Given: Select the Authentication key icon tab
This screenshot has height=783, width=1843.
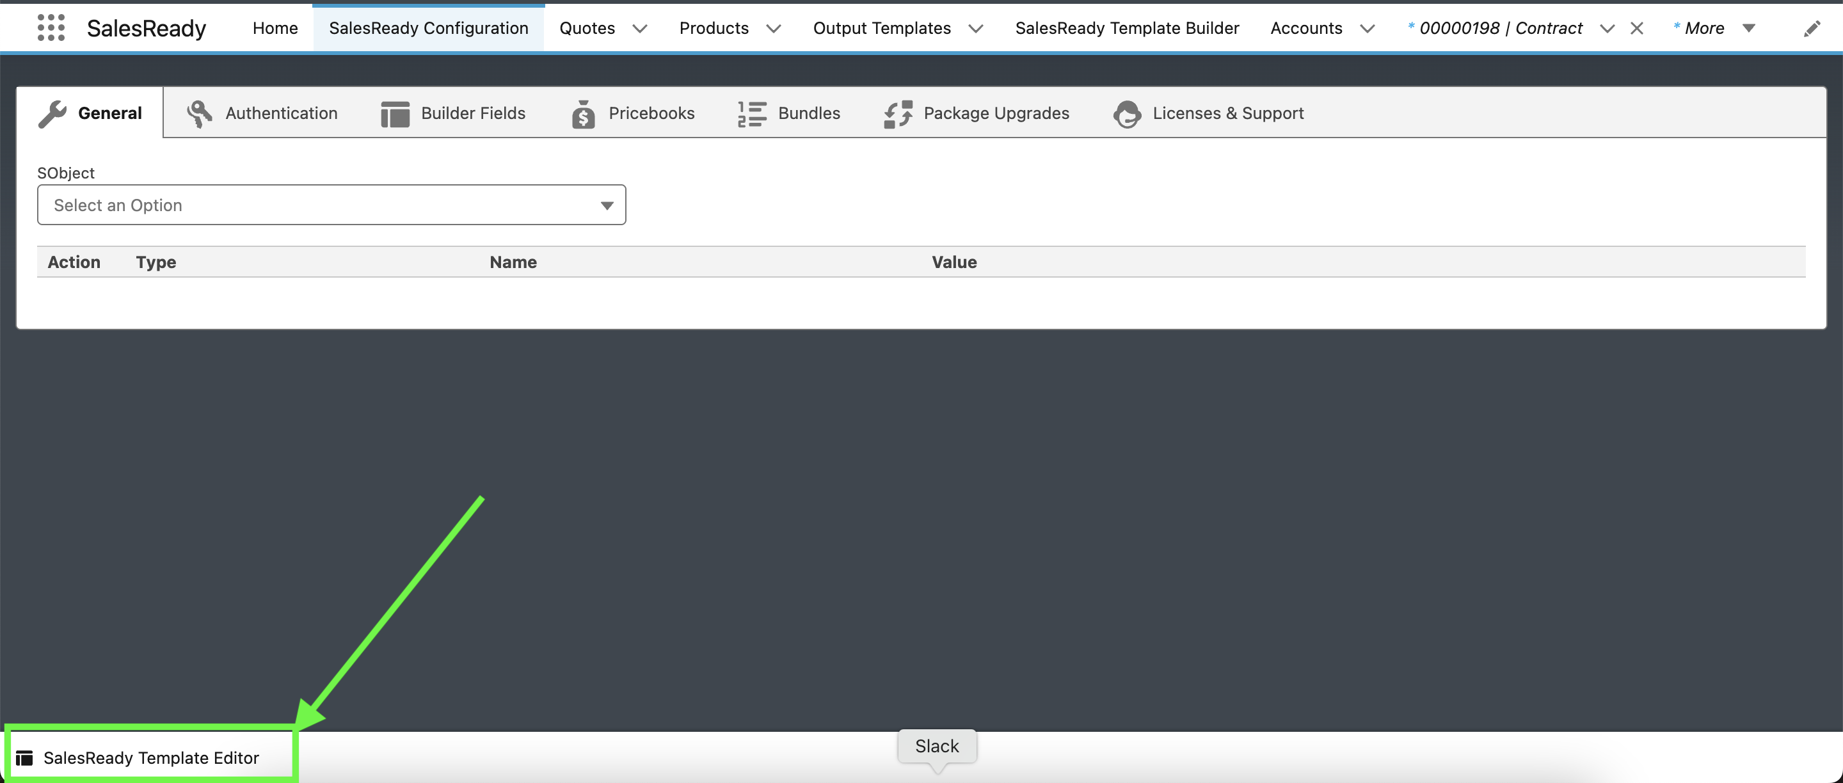Looking at the screenshot, I should click(x=199, y=112).
